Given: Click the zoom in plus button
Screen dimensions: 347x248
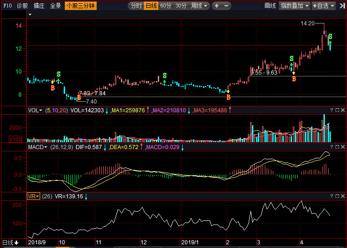Looking at the screenshot, I should coord(217,6).
